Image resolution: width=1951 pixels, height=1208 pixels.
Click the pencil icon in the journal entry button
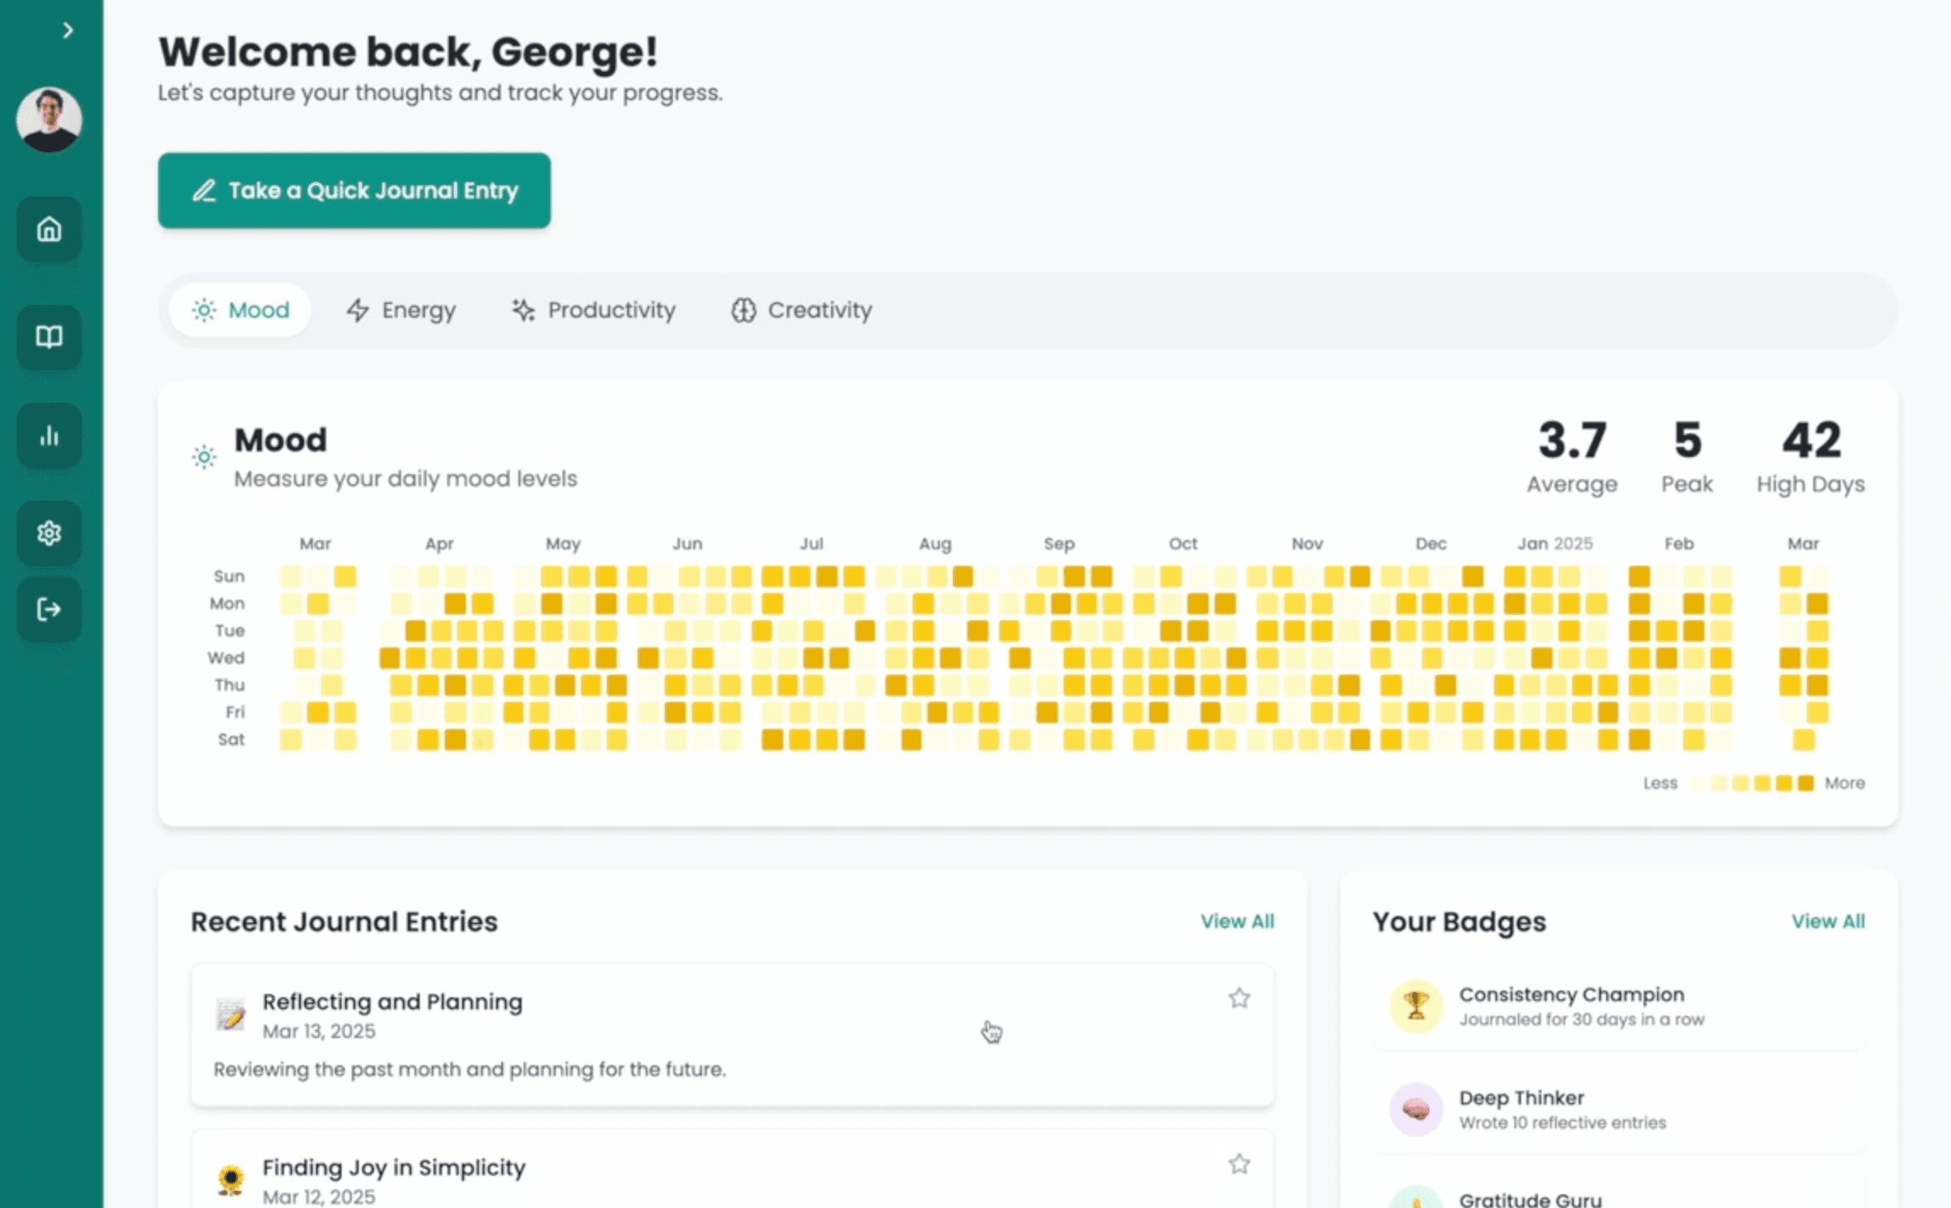click(205, 190)
